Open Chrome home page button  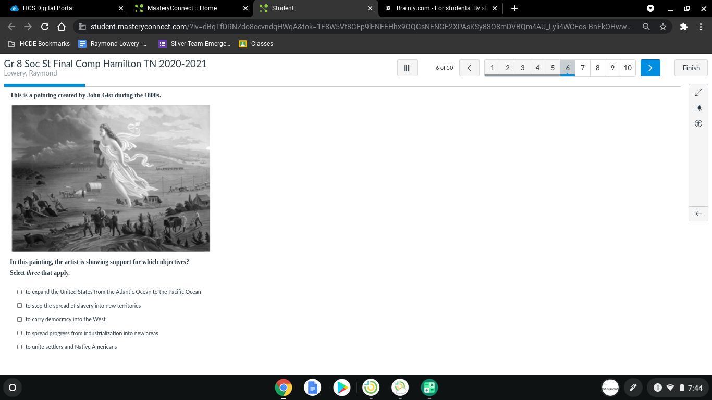[62, 27]
